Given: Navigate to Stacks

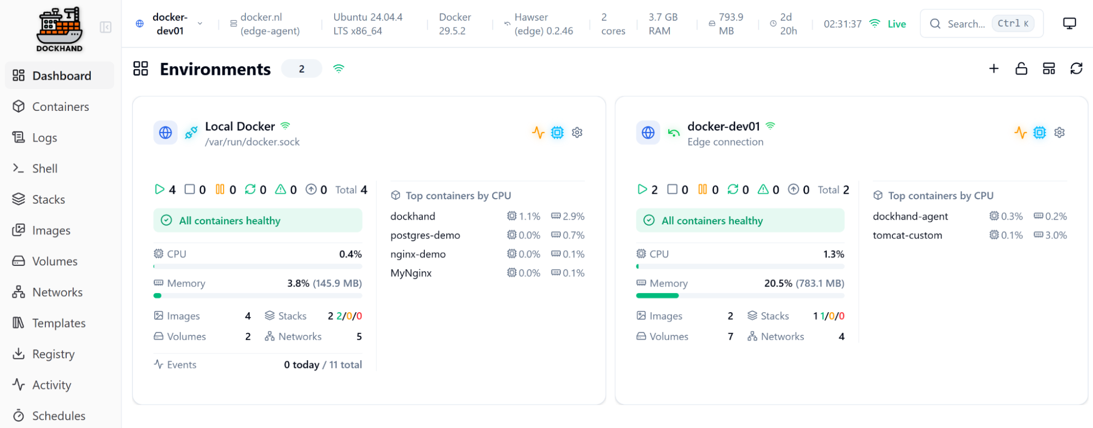Looking at the screenshot, I should pos(60,199).
